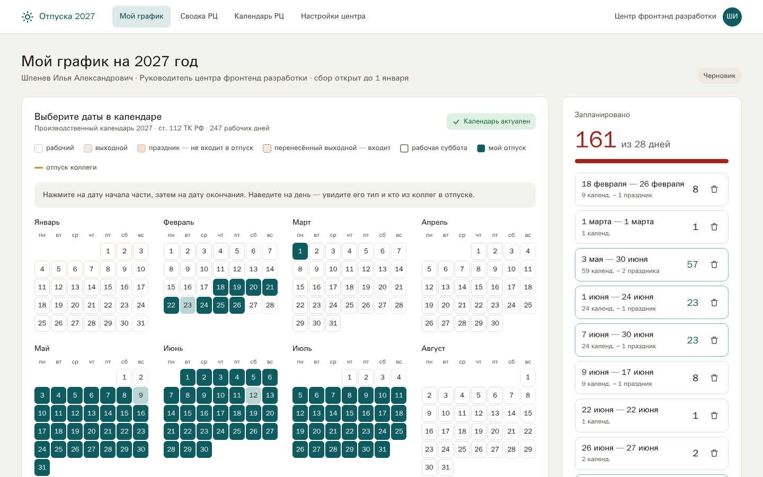Image resolution: width=763 pixels, height=477 pixels.
Task: Click the мой отпуск legend swatch
Action: pyautogui.click(x=481, y=148)
